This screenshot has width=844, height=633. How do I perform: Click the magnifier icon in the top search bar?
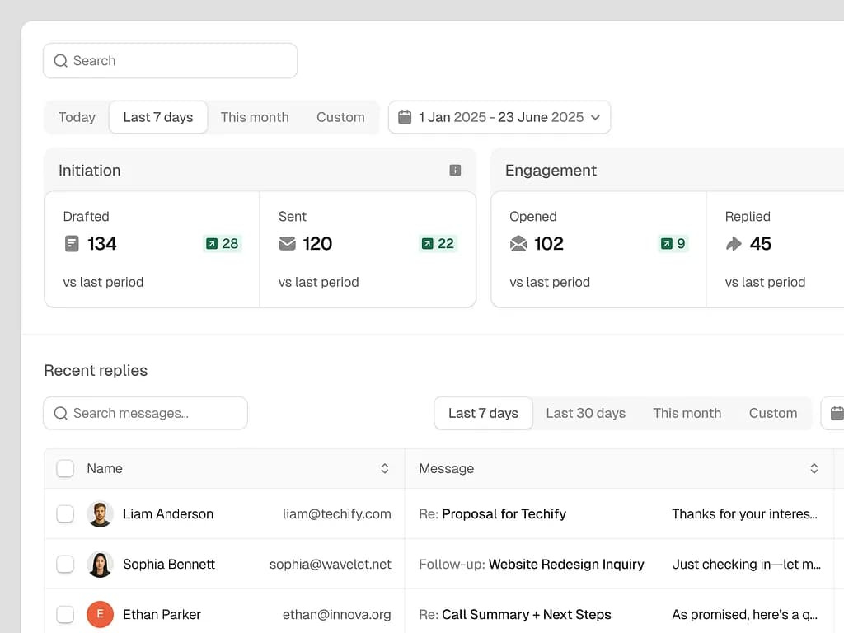[x=60, y=61]
